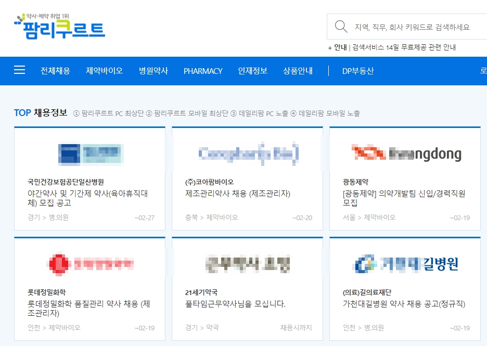Open the 상품안내 menu

click(298, 71)
